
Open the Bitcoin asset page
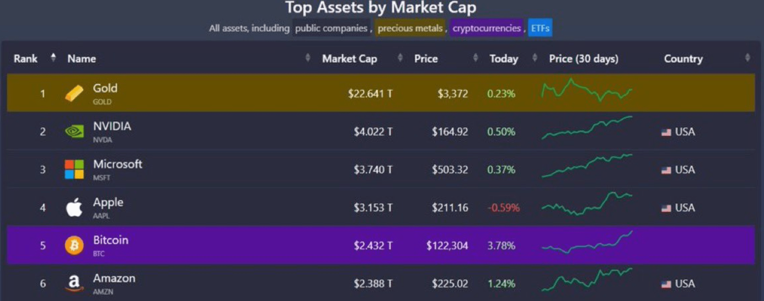pyautogui.click(x=111, y=240)
